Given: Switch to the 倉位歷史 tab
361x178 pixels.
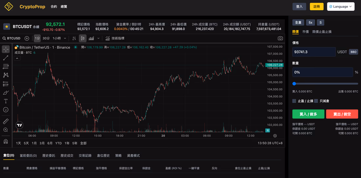Looking at the screenshot, I should (x=103, y=156).
